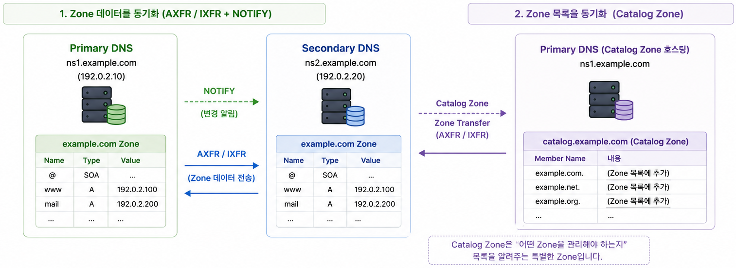Viewport: 736px width, 268px height.
Task: Click the note line 'Catalog Zone은 "어떤 Zone을 관리해야 하는지"'
Action: pos(538,244)
